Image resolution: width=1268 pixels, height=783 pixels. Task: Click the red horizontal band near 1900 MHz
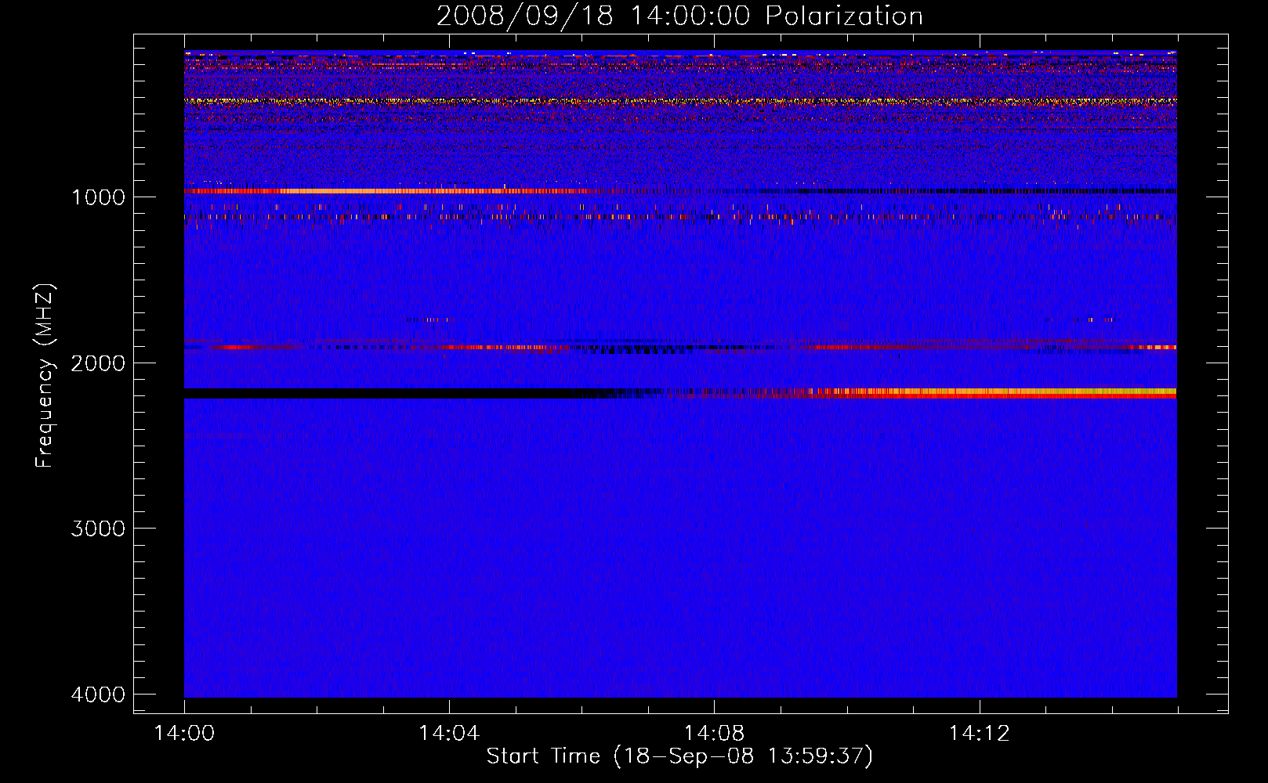tap(680, 347)
